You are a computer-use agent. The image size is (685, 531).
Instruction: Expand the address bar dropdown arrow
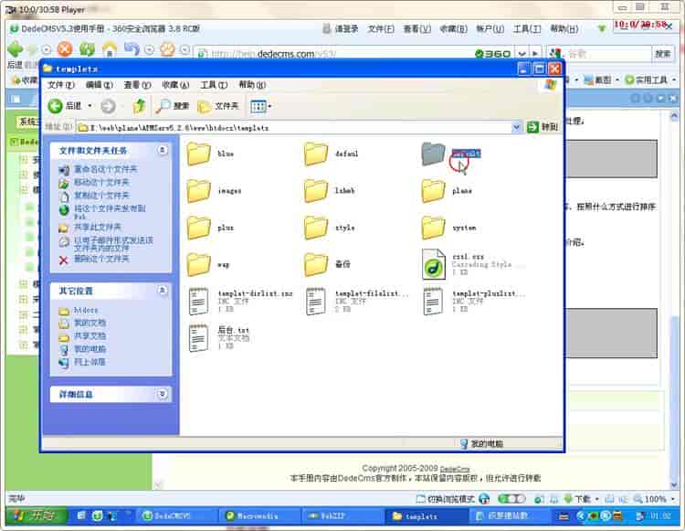[516, 127]
